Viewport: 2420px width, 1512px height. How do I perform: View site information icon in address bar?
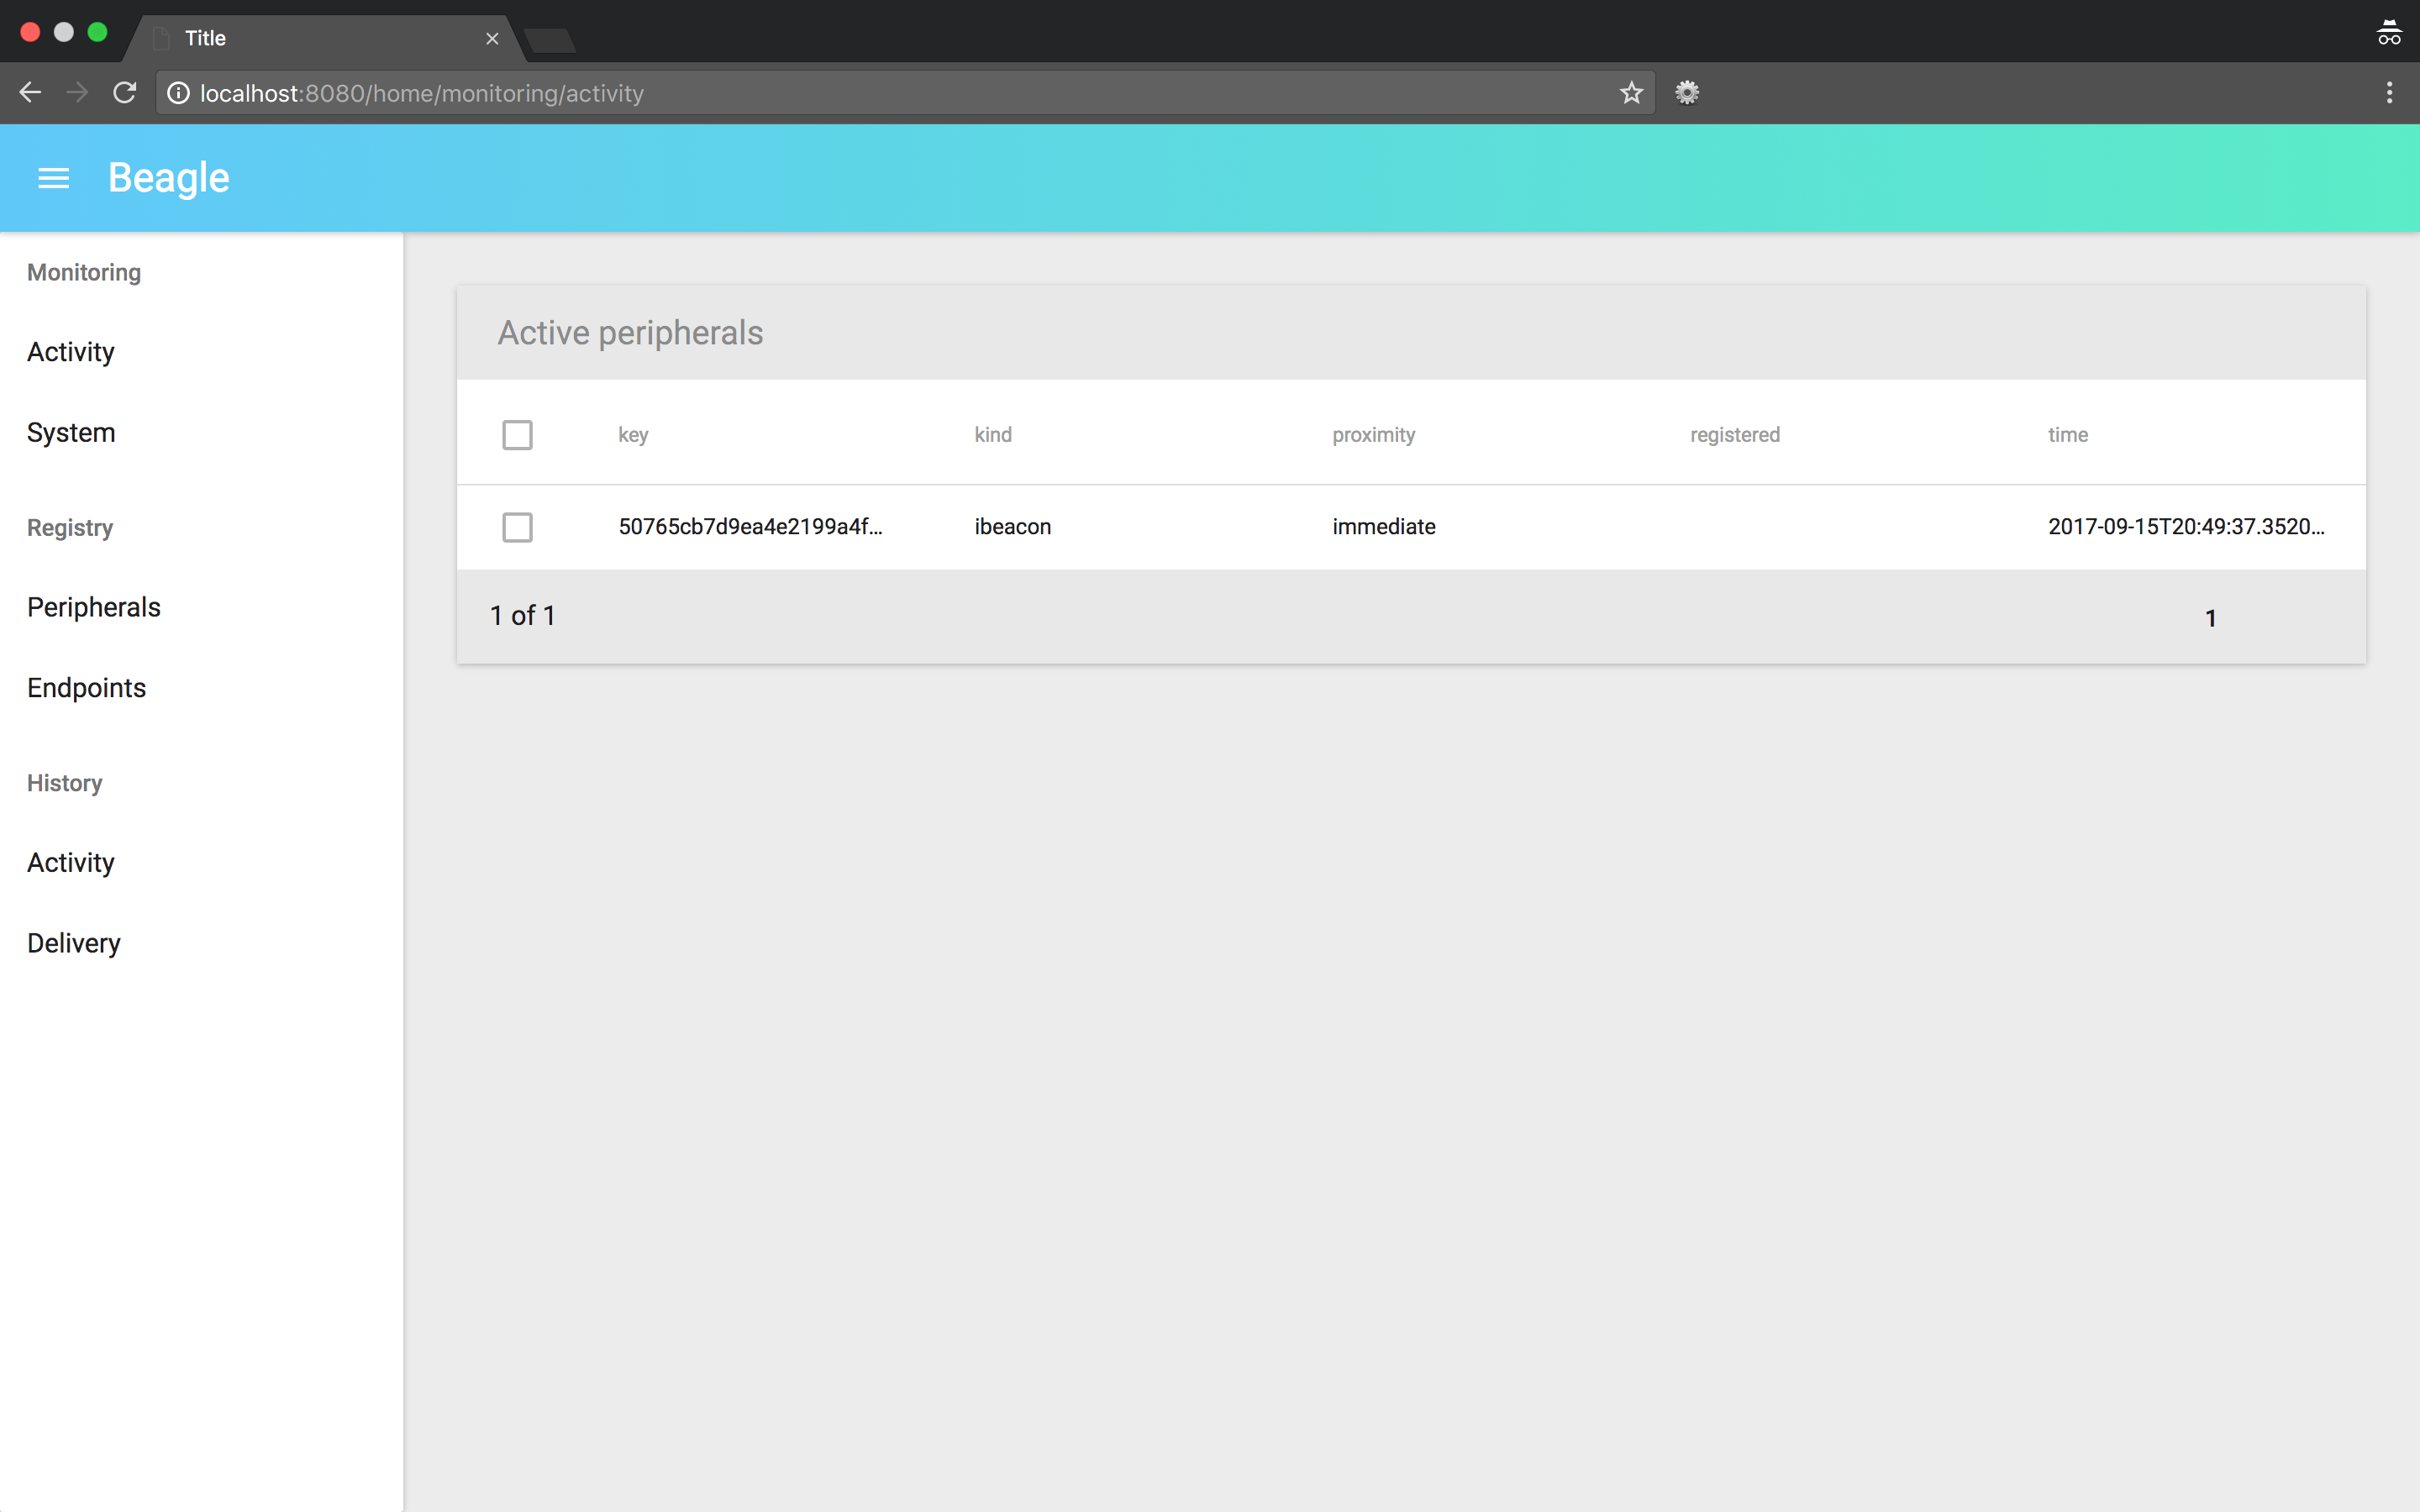(178, 93)
